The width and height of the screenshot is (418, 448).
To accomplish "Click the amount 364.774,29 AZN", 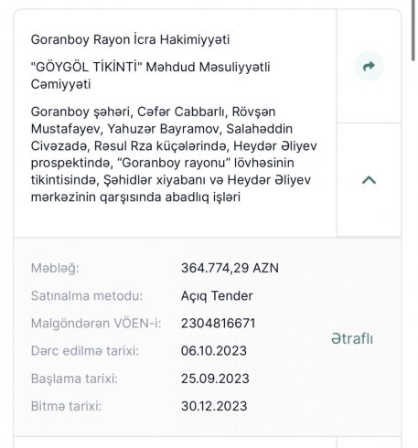I will point(230,268).
